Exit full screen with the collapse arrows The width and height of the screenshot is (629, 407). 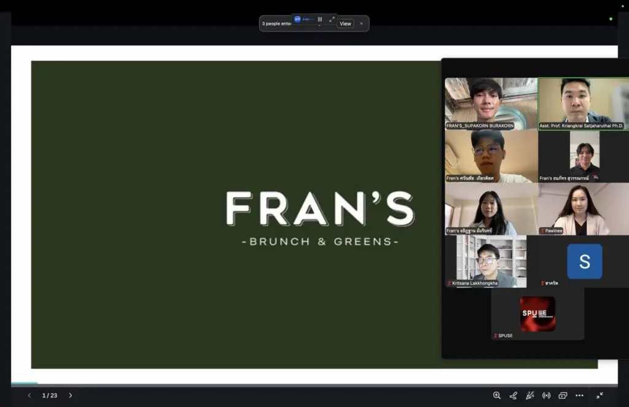tap(600, 395)
